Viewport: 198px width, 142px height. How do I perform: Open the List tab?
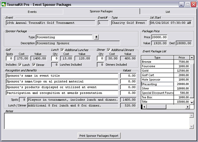pos(168,12)
